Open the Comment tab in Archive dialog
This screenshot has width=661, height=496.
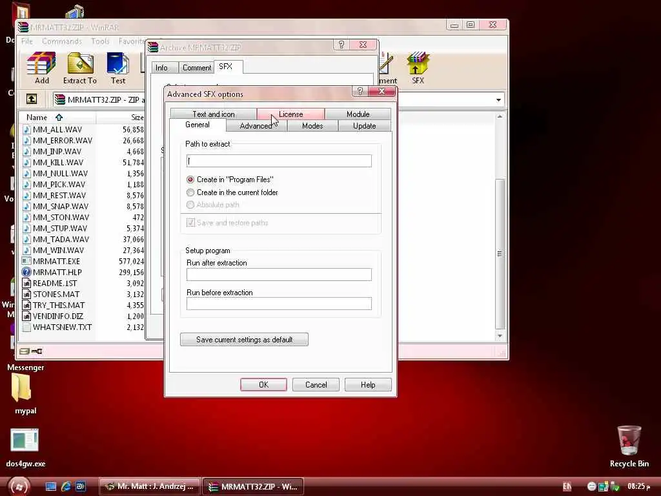click(196, 67)
